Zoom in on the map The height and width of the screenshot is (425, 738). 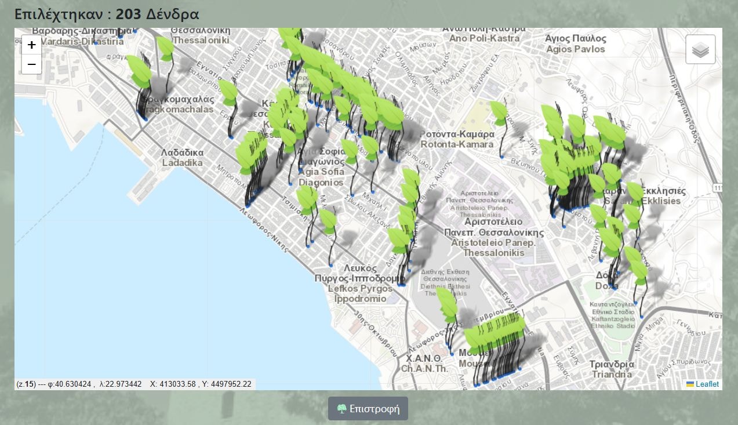pos(31,45)
